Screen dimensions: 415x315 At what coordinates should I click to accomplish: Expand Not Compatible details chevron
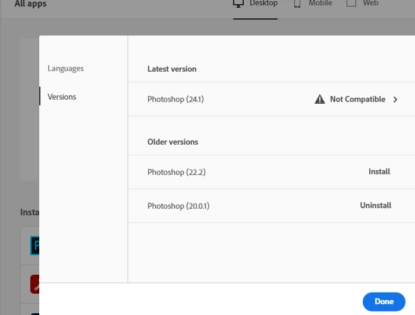point(395,100)
